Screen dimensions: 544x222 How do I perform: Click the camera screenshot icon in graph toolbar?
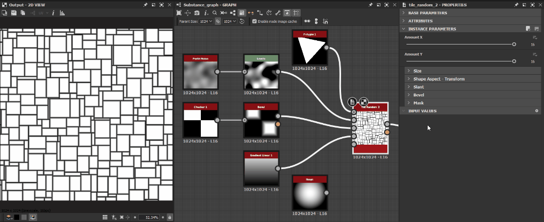coord(197,13)
